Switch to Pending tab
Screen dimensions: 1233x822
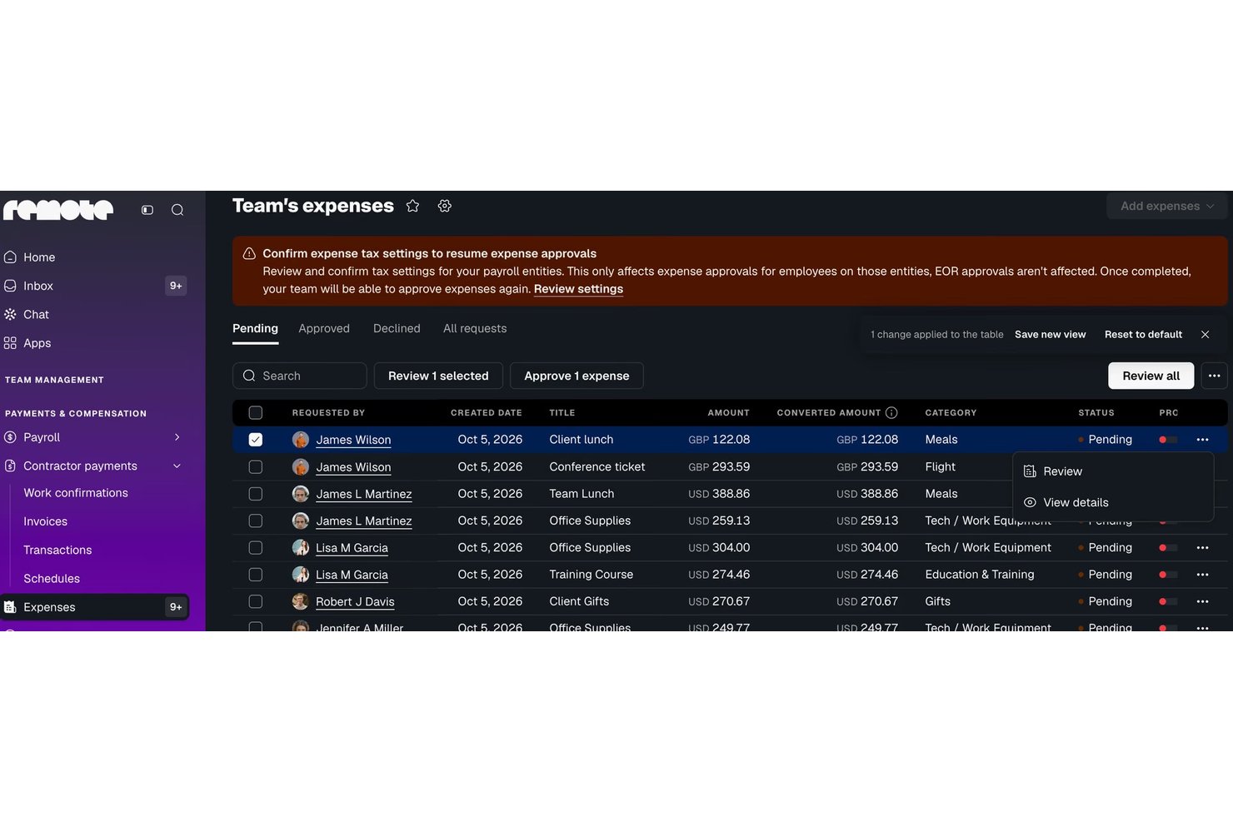(255, 328)
